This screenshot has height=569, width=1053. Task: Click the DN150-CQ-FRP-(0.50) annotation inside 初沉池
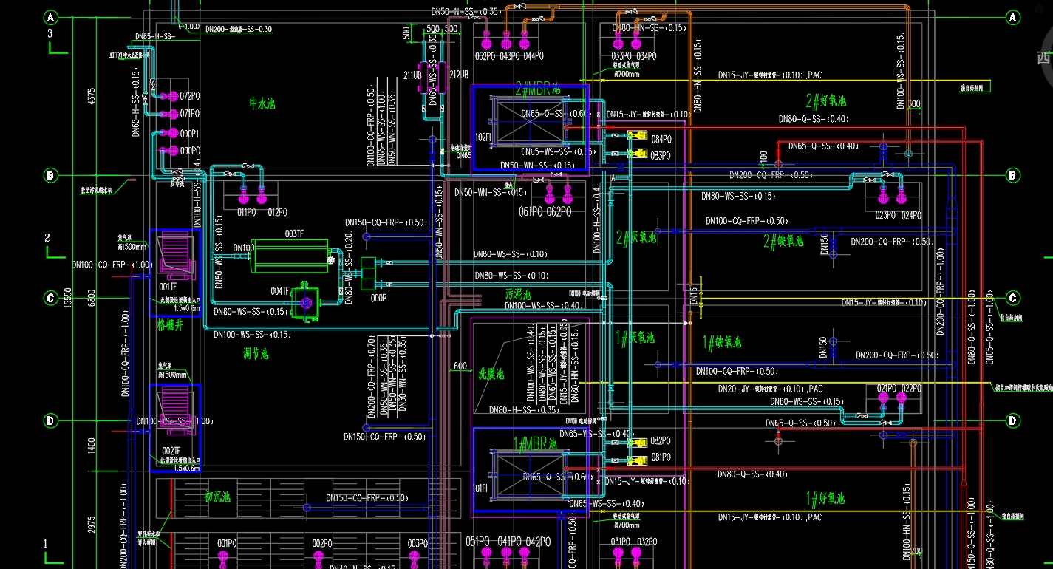(x=367, y=498)
